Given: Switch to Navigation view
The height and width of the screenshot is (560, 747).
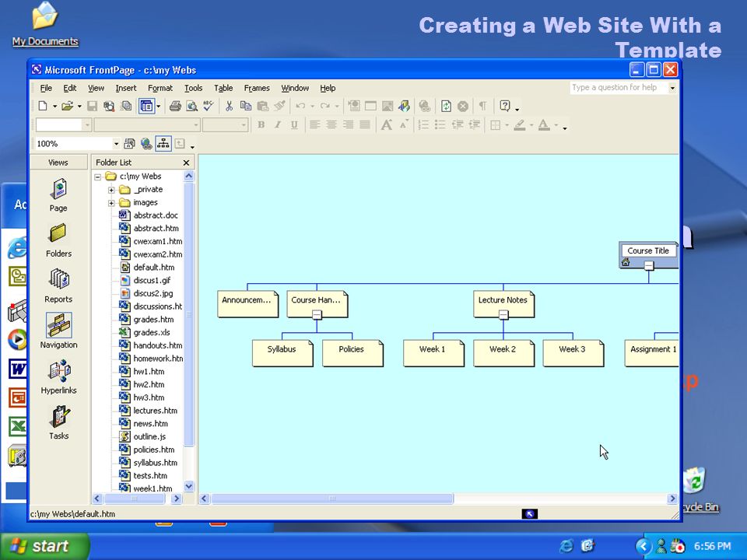Looking at the screenshot, I should pyautogui.click(x=58, y=331).
